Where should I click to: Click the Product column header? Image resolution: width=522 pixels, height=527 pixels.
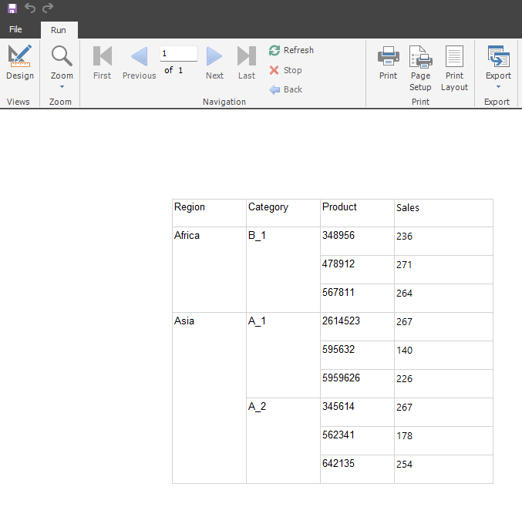(357, 213)
